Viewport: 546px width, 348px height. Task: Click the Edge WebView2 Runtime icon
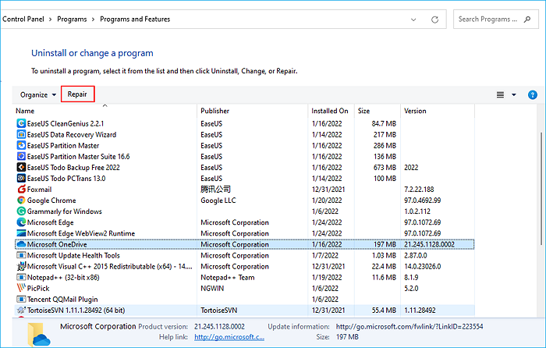21,233
